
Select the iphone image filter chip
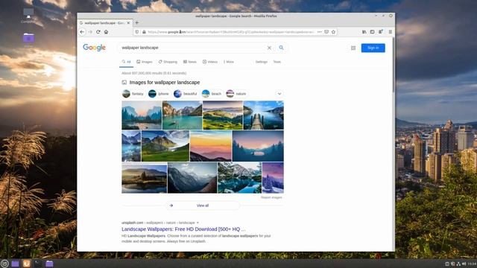point(159,94)
